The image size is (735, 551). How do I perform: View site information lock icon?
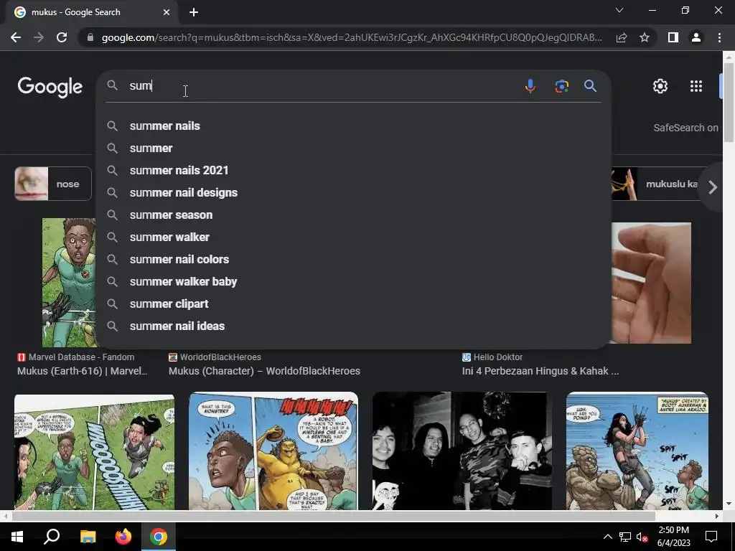tap(90, 37)
